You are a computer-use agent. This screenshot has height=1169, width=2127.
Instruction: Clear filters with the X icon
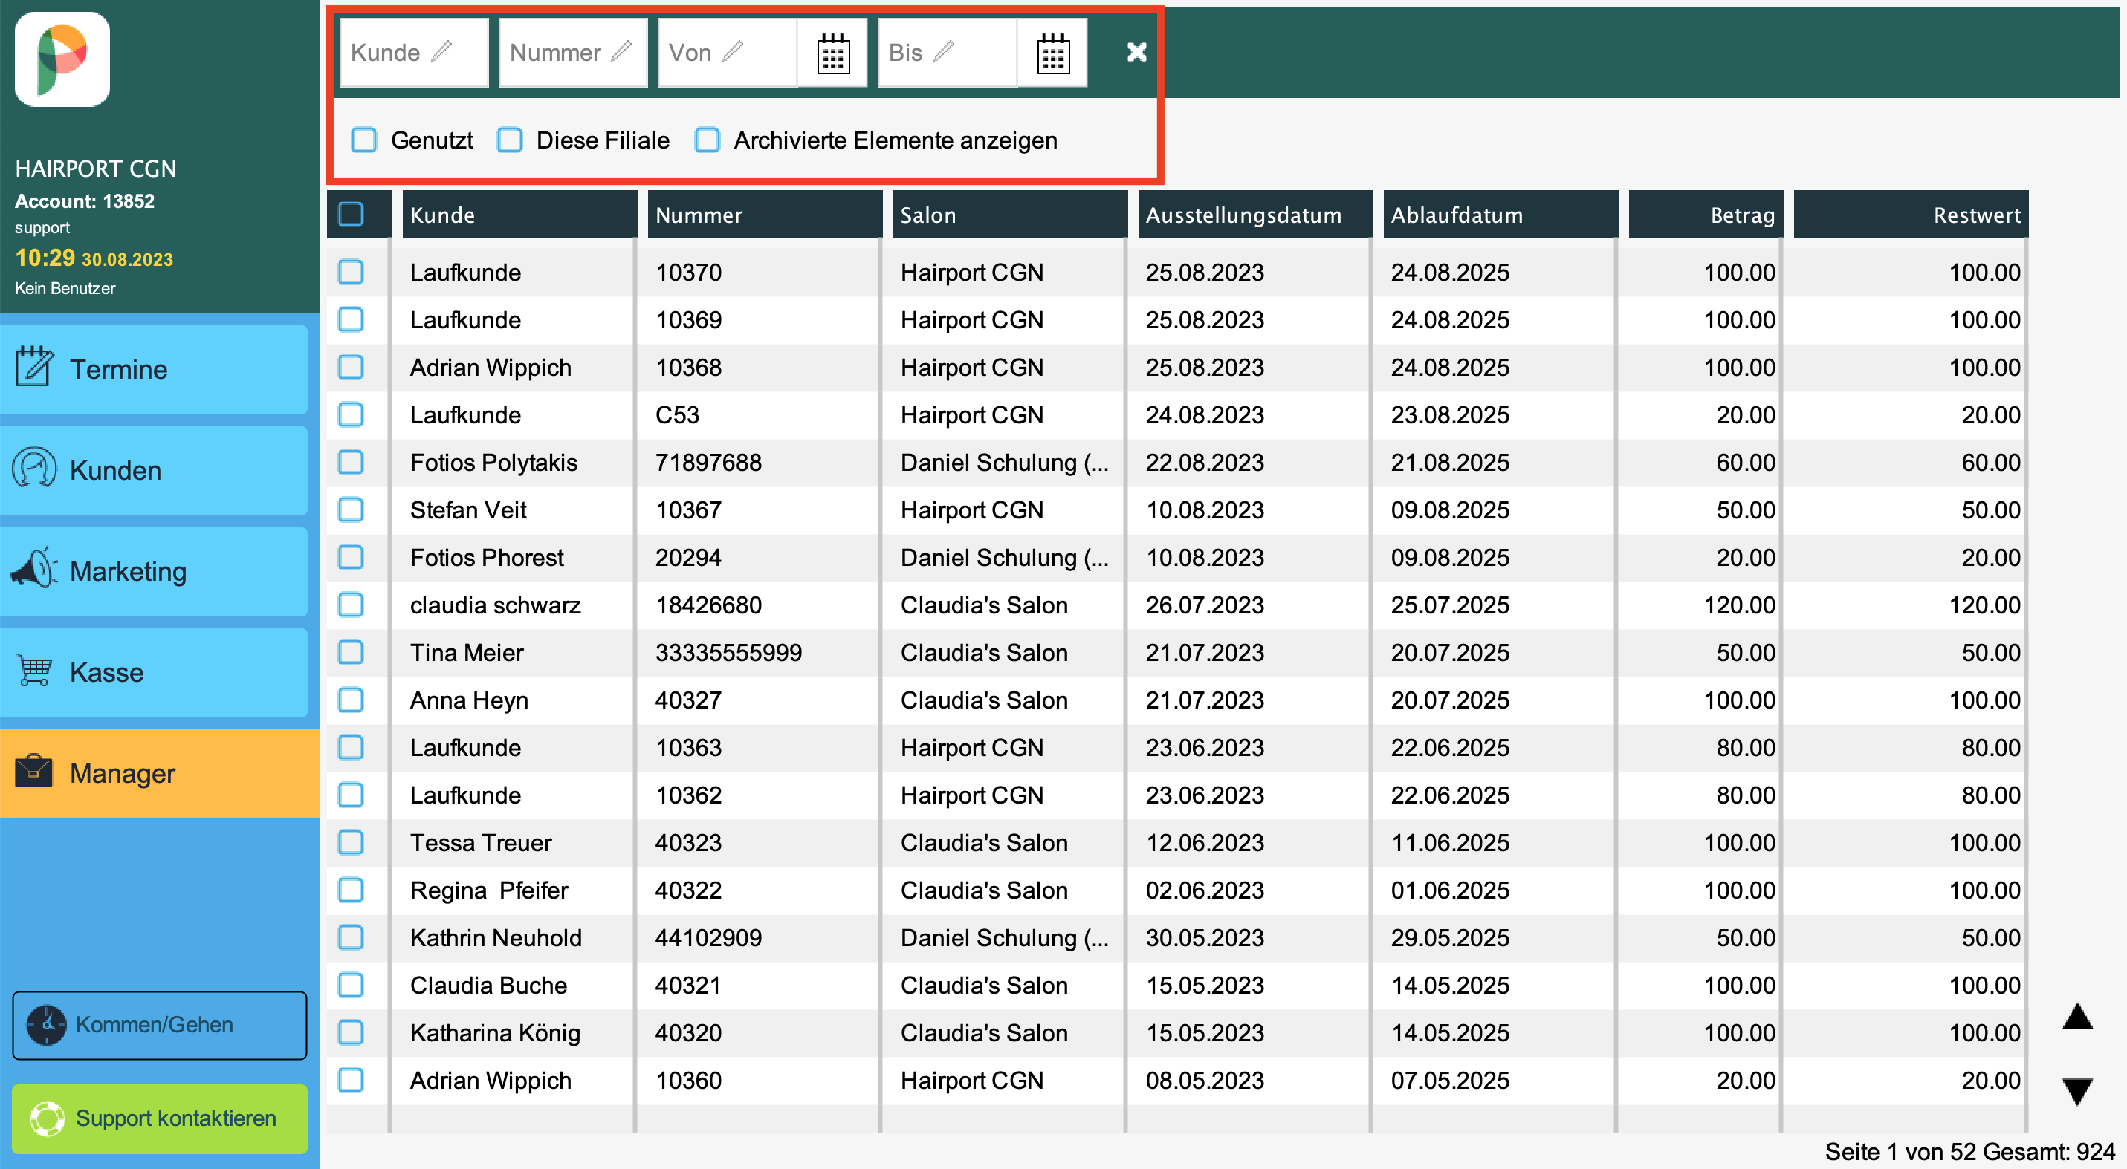[x=1137, y=52]
